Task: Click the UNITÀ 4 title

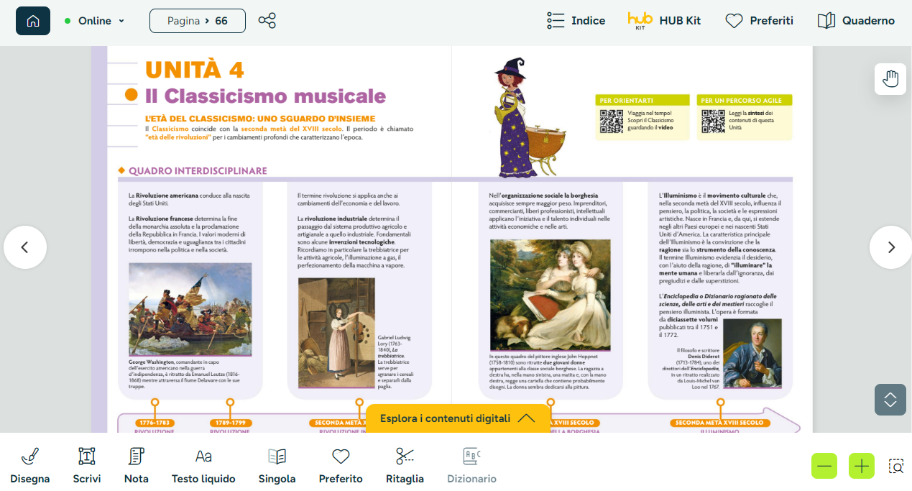Action: click(195, 70)
